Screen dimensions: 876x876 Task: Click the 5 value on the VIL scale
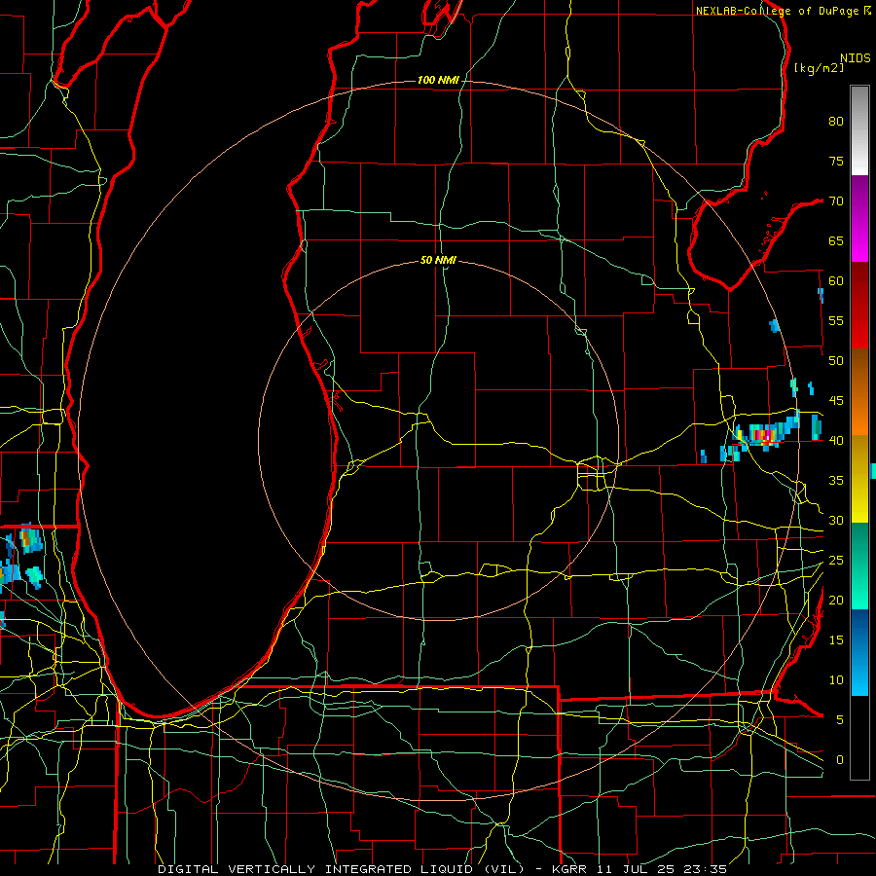coord(840,719)
